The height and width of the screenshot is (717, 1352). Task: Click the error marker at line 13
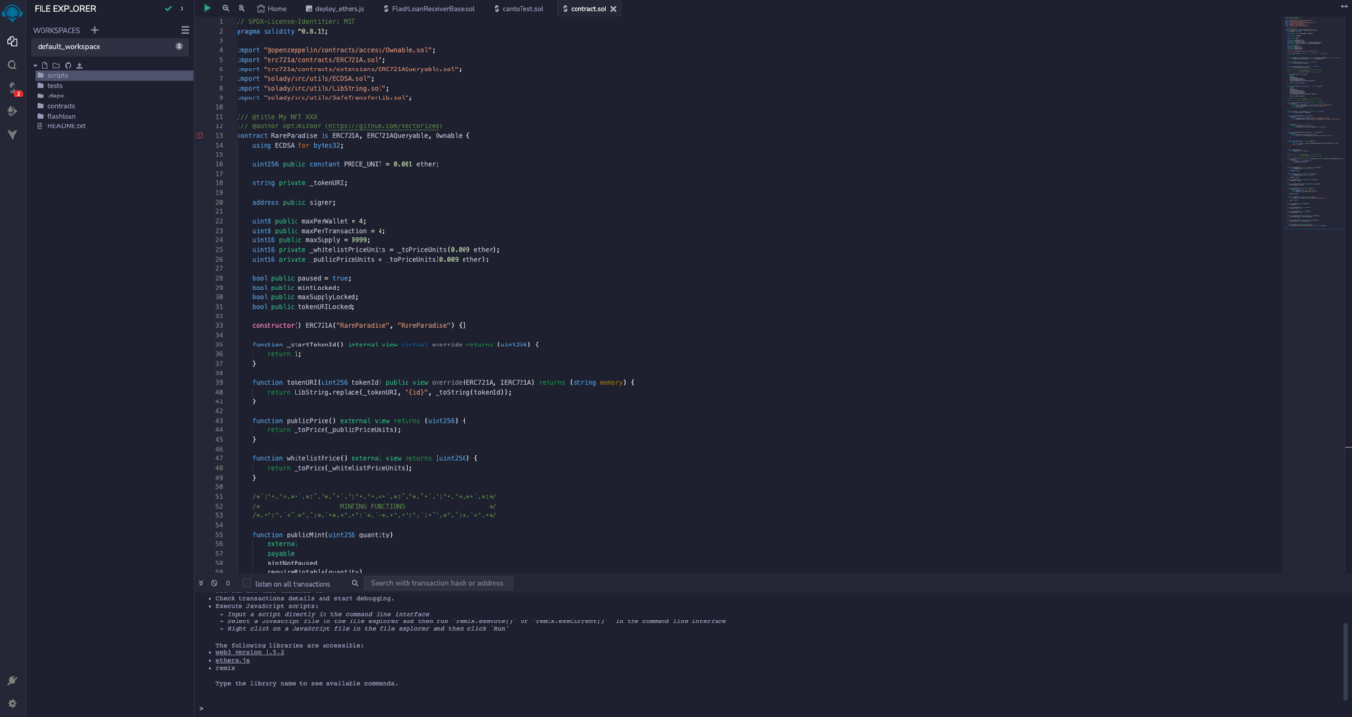coord(200,136)
